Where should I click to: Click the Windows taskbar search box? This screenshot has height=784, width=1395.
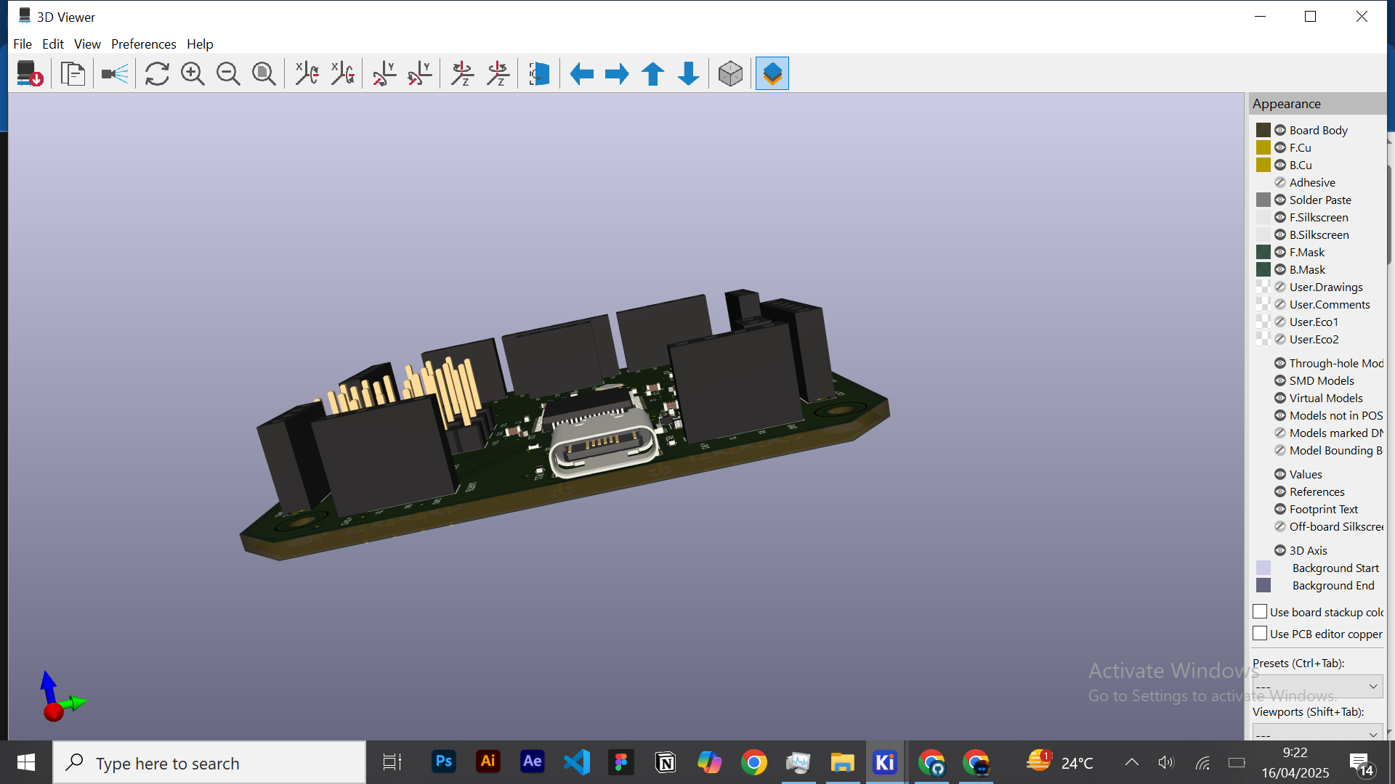pyautogui.click(x=209, y=763)
